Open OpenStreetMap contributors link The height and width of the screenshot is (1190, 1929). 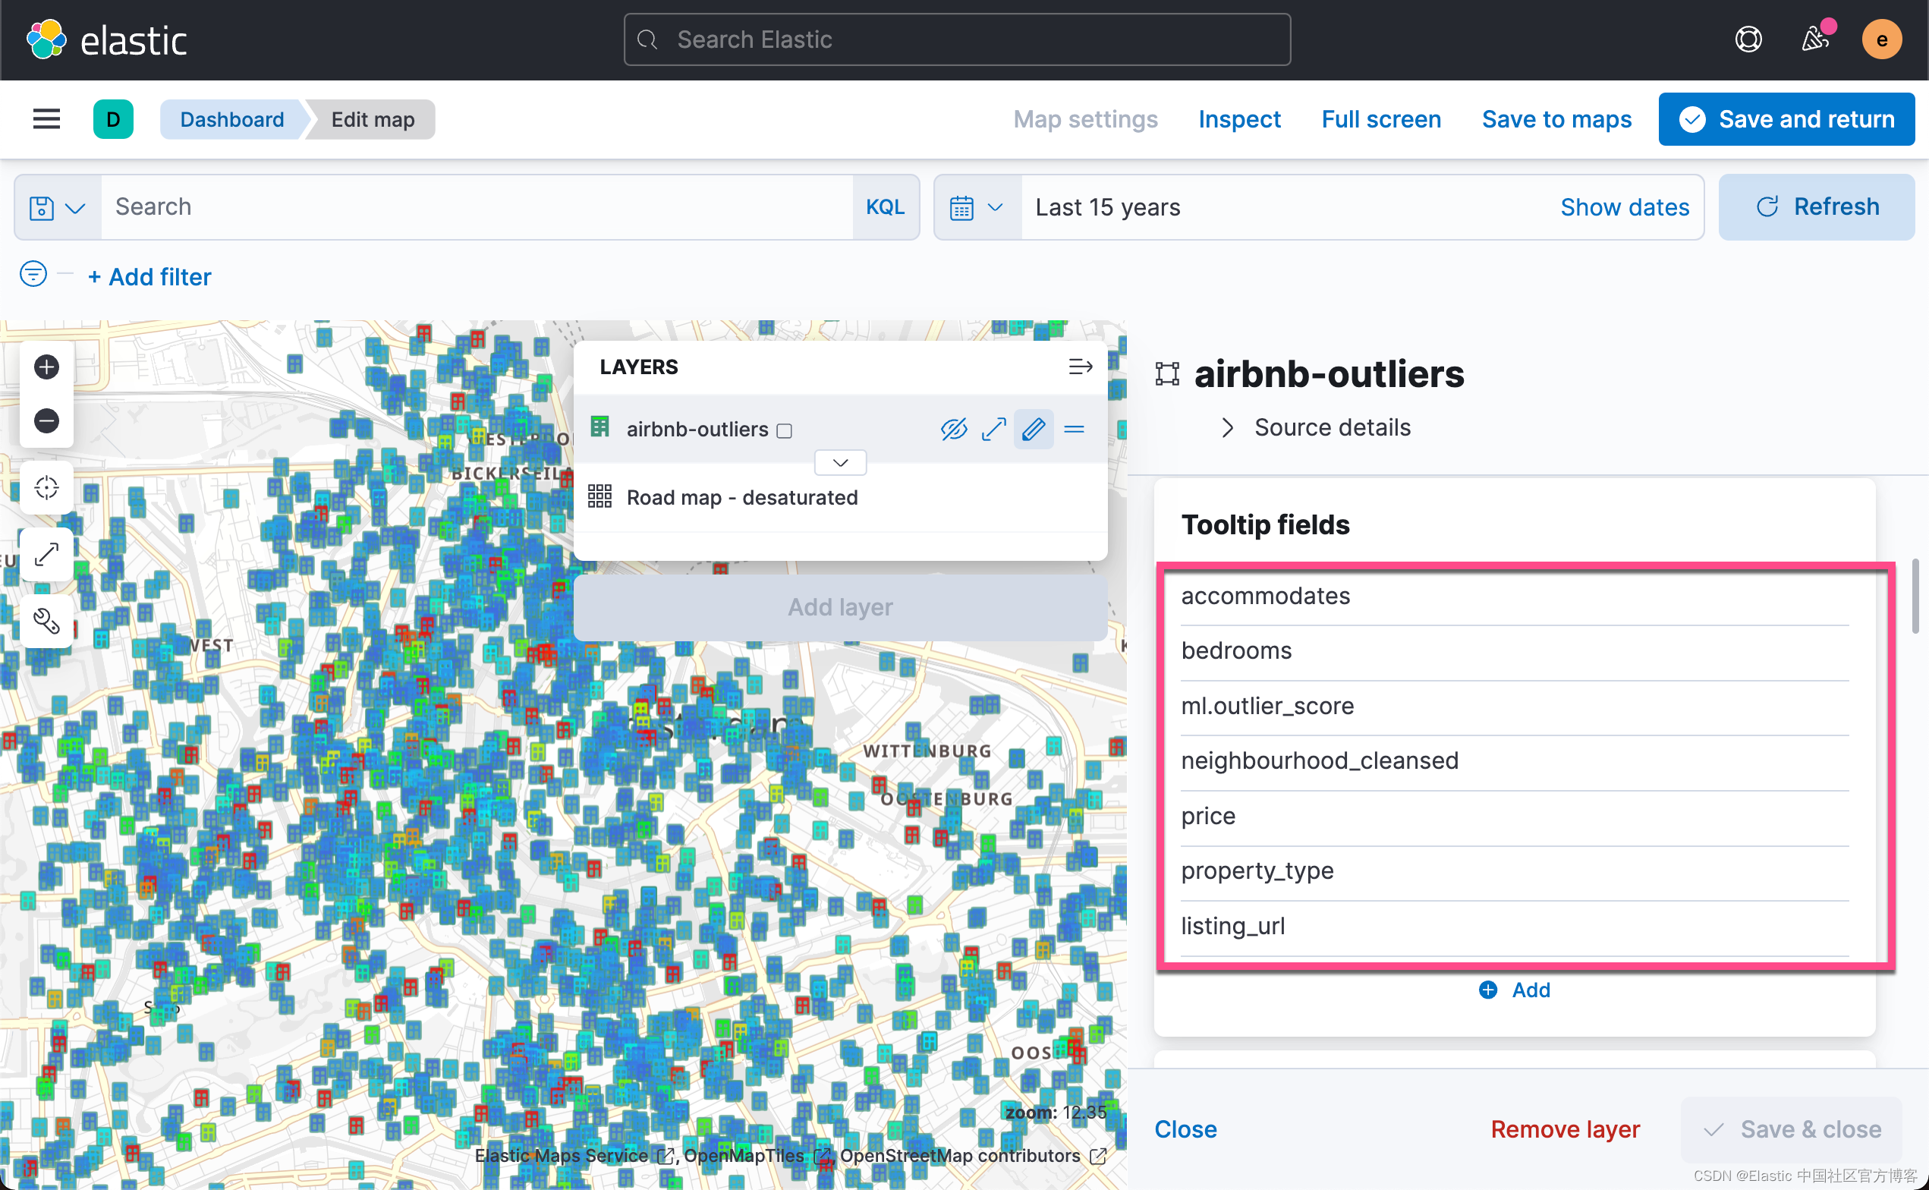click(973, 1155)
